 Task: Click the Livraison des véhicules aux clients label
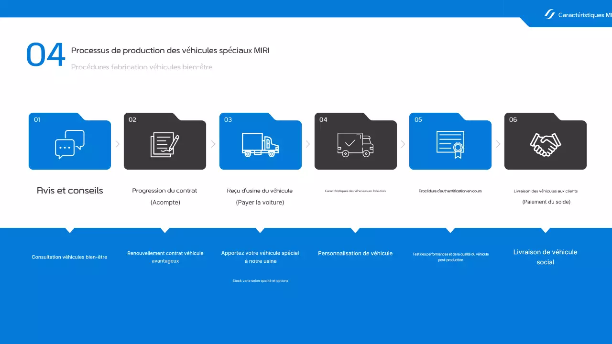pos(546,191)
